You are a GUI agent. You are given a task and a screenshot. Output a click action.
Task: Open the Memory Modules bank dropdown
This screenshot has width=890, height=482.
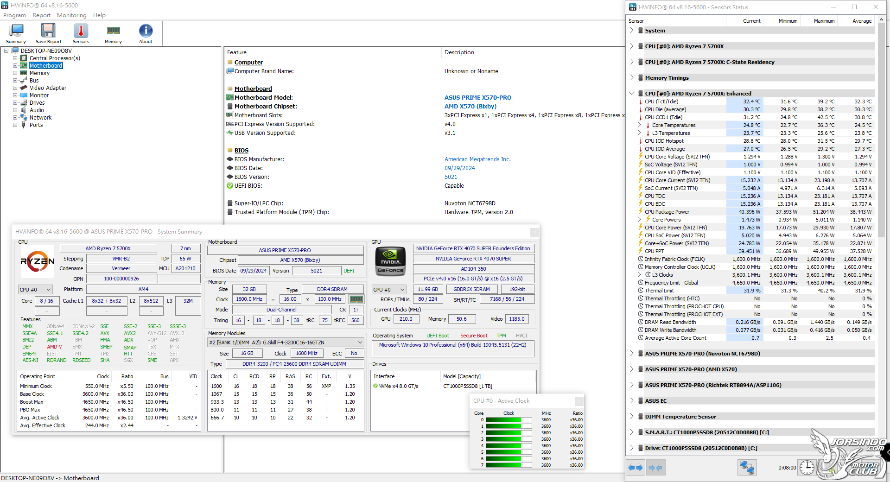(286, 342)
